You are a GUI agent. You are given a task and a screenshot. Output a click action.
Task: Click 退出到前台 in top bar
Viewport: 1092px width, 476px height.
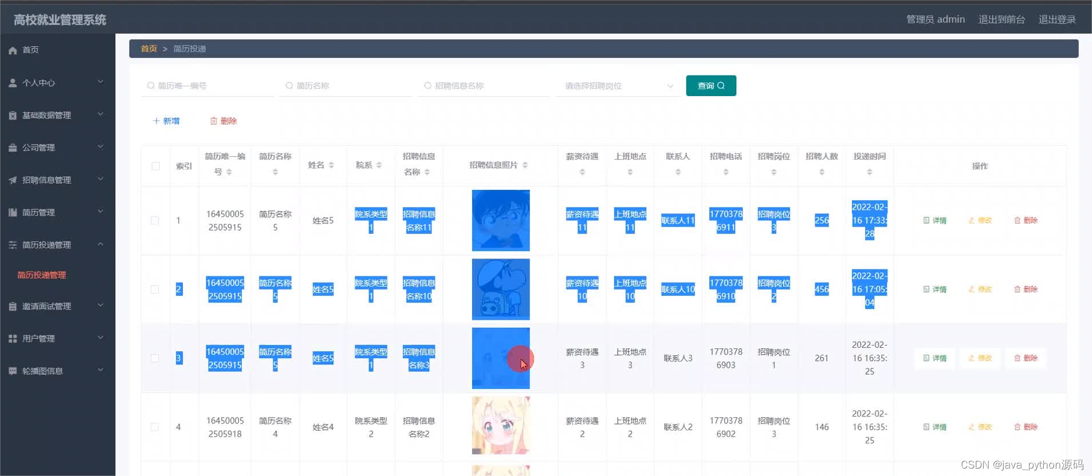click(1001, 19)
